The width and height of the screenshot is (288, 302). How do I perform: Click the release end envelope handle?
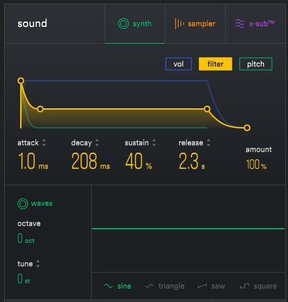(x=247, y=128)
